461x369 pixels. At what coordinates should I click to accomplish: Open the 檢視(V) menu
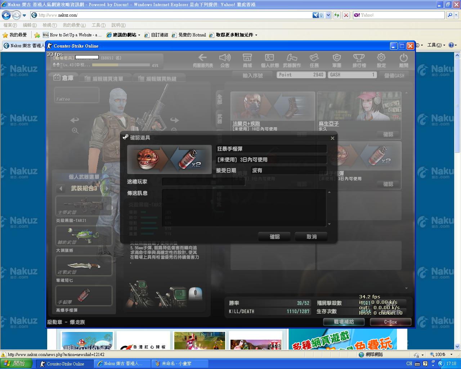(50, 25)
